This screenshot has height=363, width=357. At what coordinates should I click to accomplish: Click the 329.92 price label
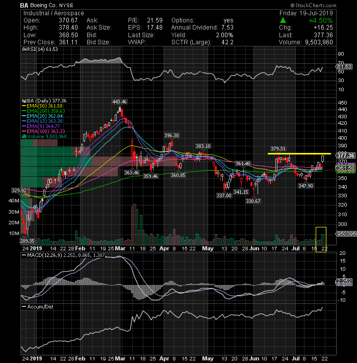pyautogui.click(x=19, y=190)
